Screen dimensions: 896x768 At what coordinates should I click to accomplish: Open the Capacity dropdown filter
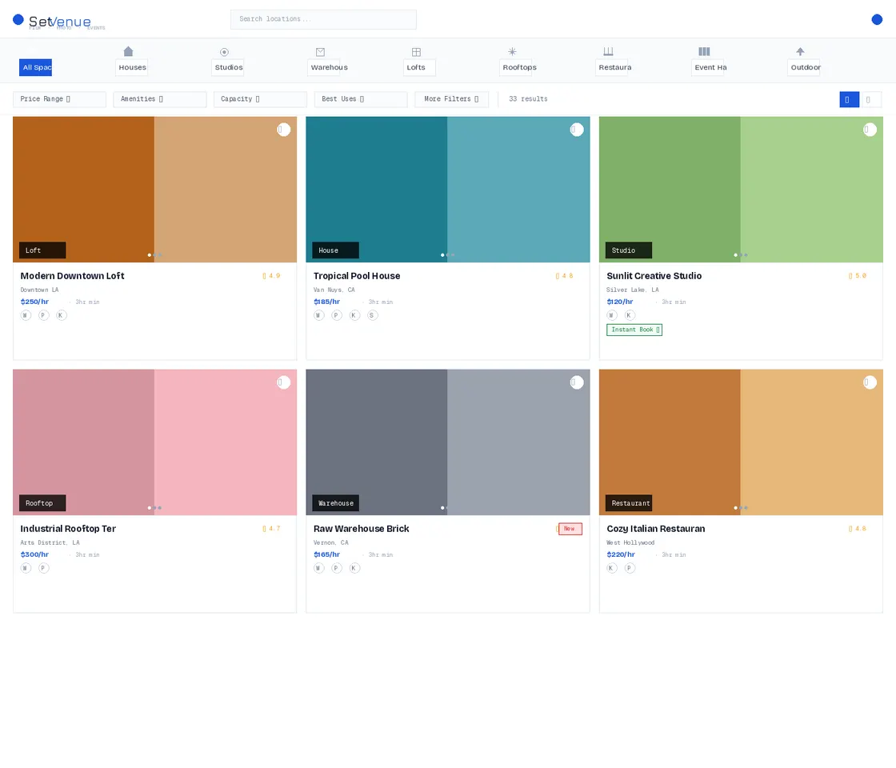(x=260, y=99)
